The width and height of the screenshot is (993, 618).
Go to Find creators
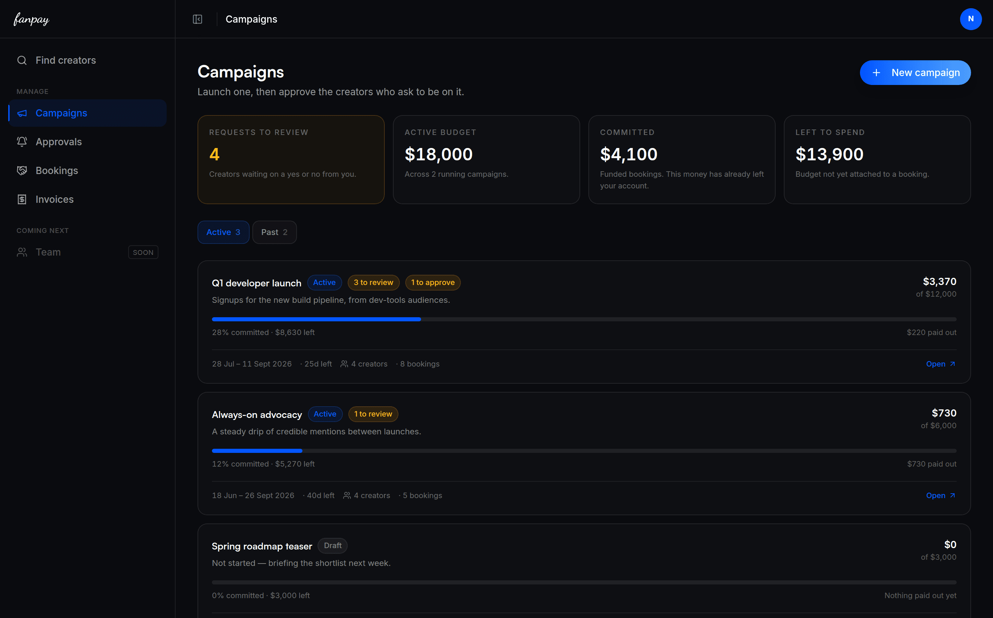[x=87, y=61]
